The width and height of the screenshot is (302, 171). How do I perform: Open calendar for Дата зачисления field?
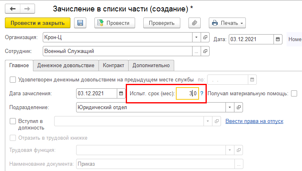[121, 94]
